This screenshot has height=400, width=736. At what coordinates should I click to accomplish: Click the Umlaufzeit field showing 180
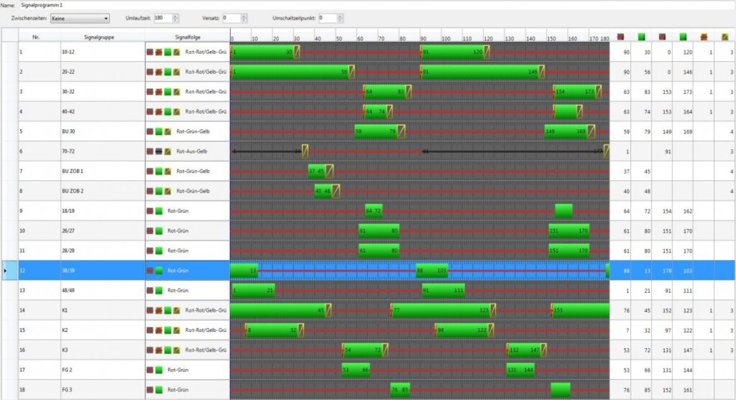click(x=163, y=18)
